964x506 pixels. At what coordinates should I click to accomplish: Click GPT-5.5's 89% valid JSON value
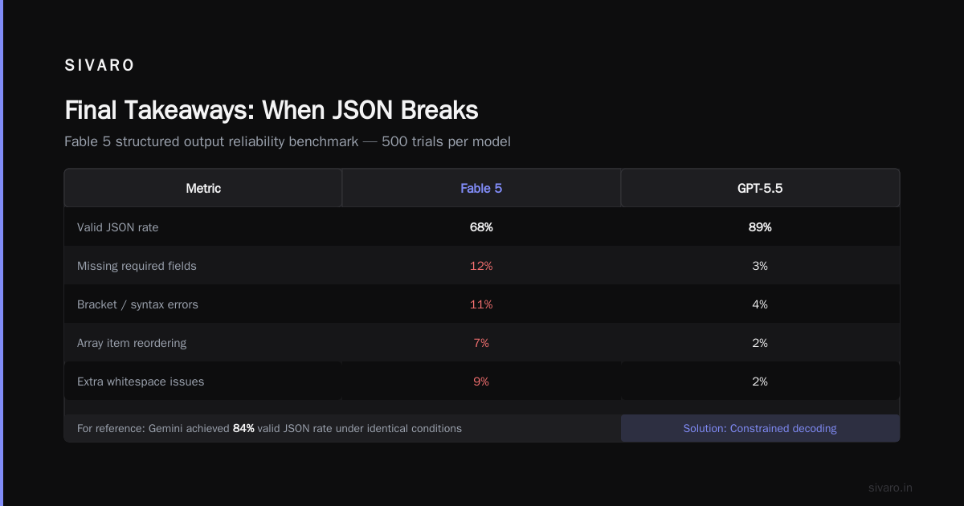760,227
